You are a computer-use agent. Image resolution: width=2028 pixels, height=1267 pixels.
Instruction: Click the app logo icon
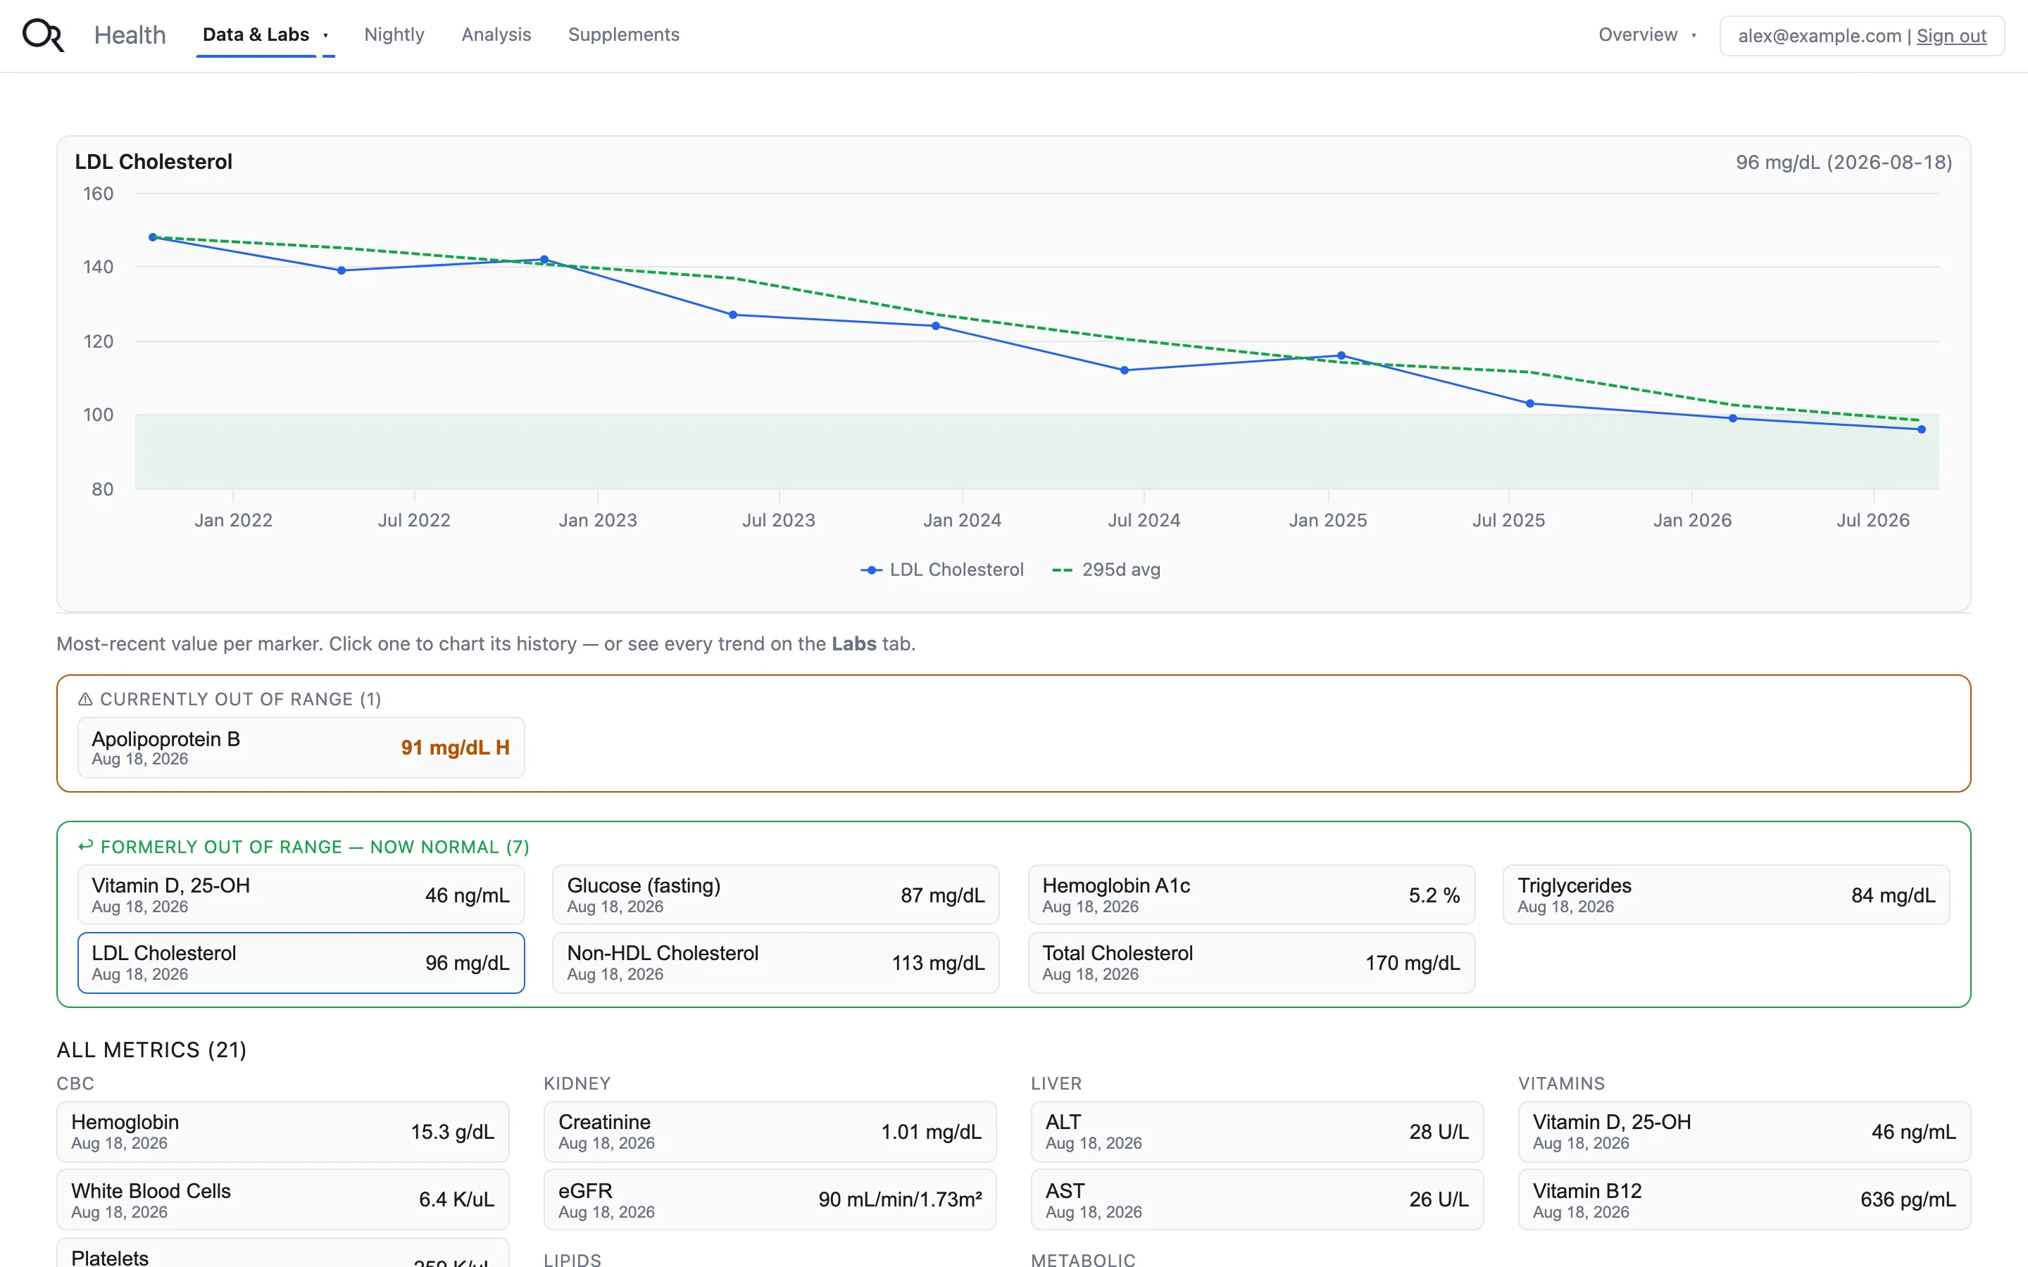coord(43,35)
